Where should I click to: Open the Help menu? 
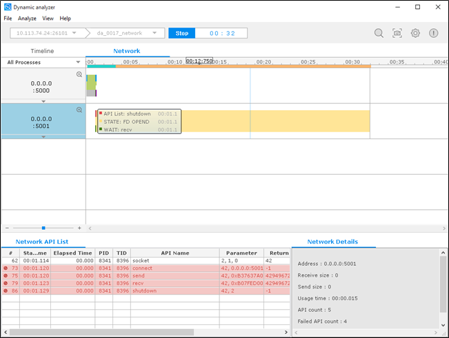pos(65,18)
